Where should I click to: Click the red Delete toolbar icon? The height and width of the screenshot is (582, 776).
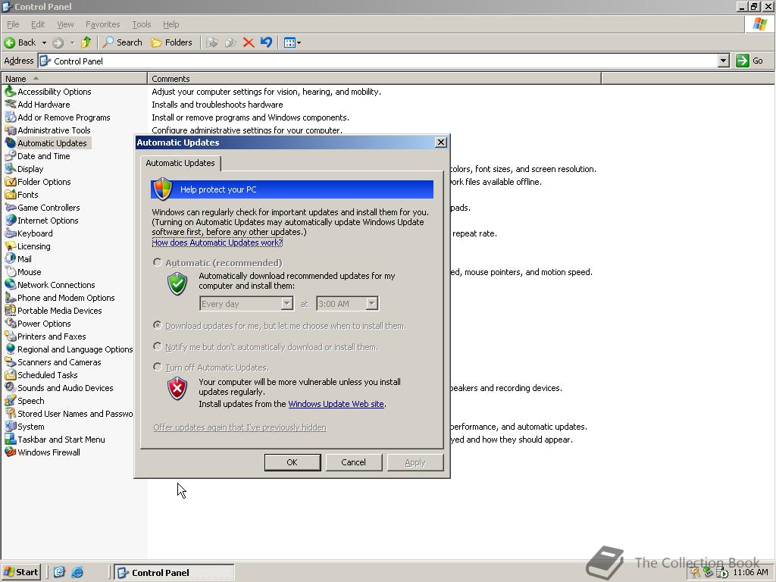coord(249,42)
